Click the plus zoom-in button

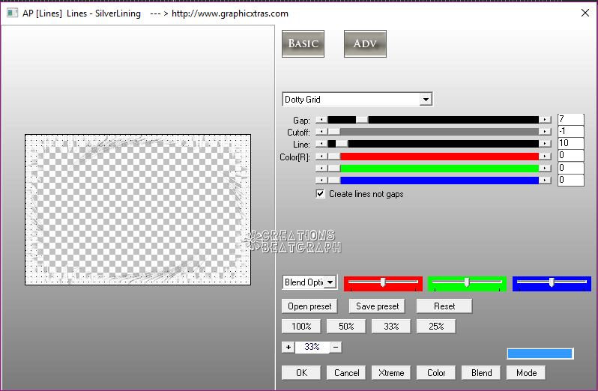(x=289, y=347)
